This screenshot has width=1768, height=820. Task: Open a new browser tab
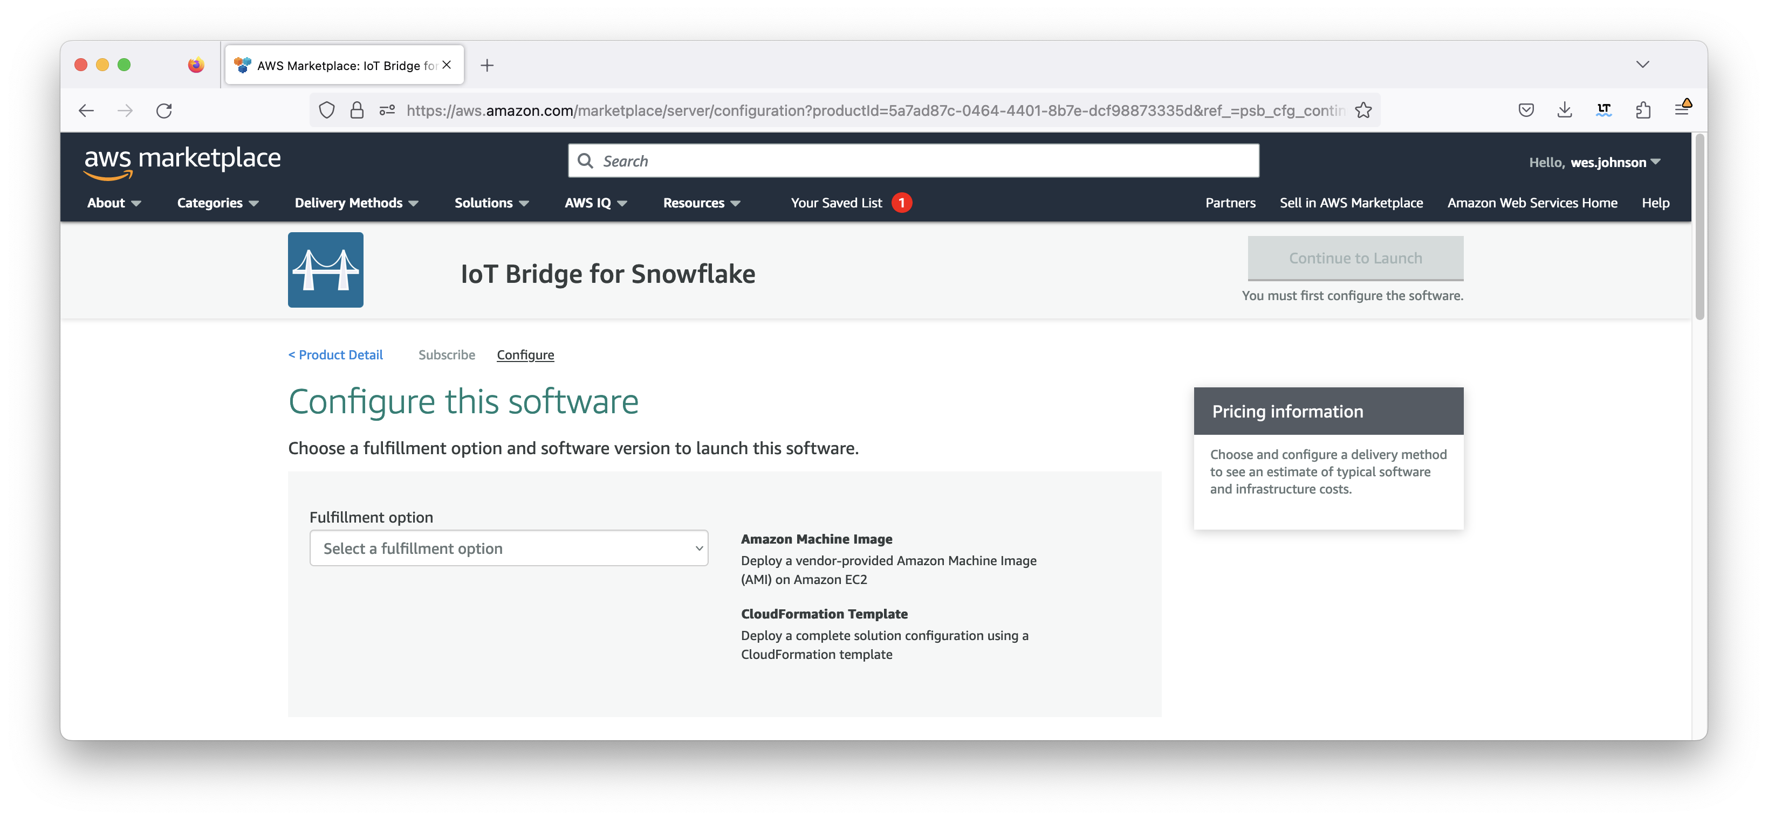[x=486, y=65]
